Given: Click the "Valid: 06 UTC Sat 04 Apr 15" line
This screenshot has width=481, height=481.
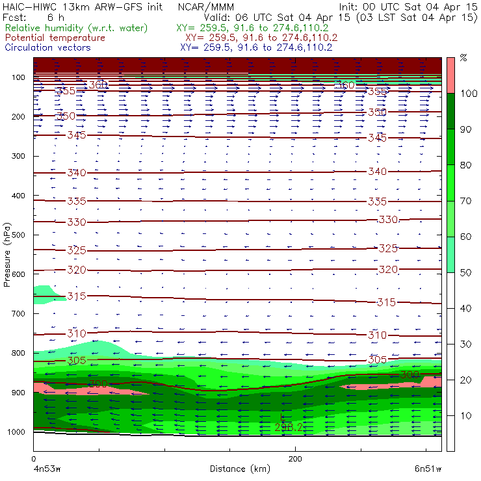Looking at the screenshot, I should tap(277, 17).
